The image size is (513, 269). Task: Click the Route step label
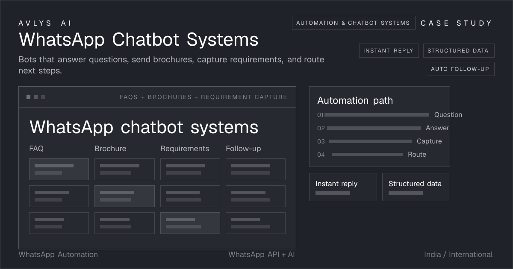click(417, 155)
